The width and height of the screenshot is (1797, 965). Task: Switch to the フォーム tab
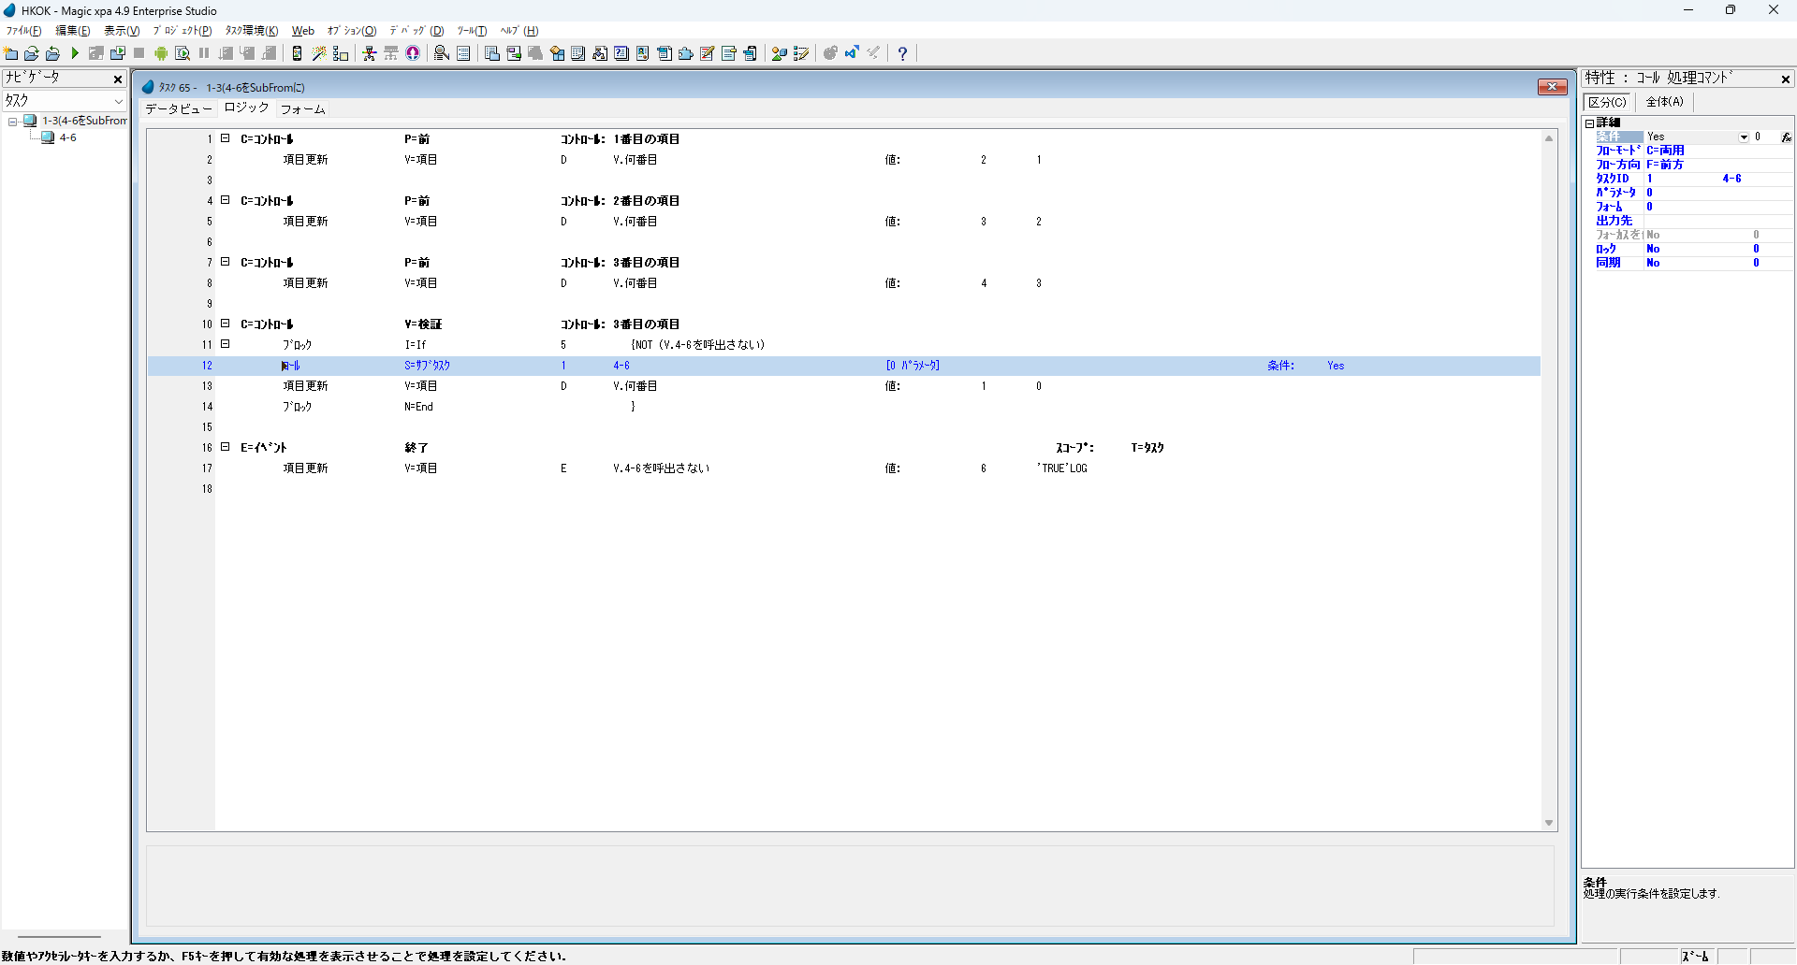(303, 109)
